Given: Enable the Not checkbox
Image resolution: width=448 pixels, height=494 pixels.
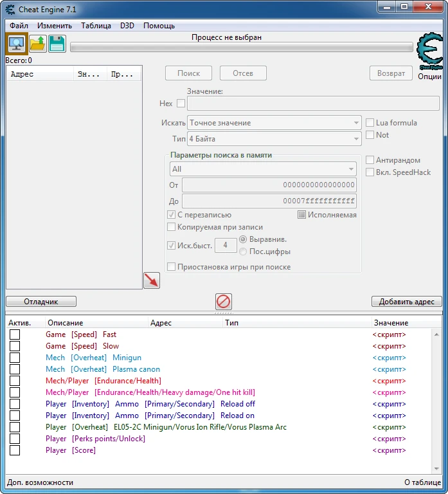Looking at the screenshot, I should pyautogui.click(x=370, y=135).
